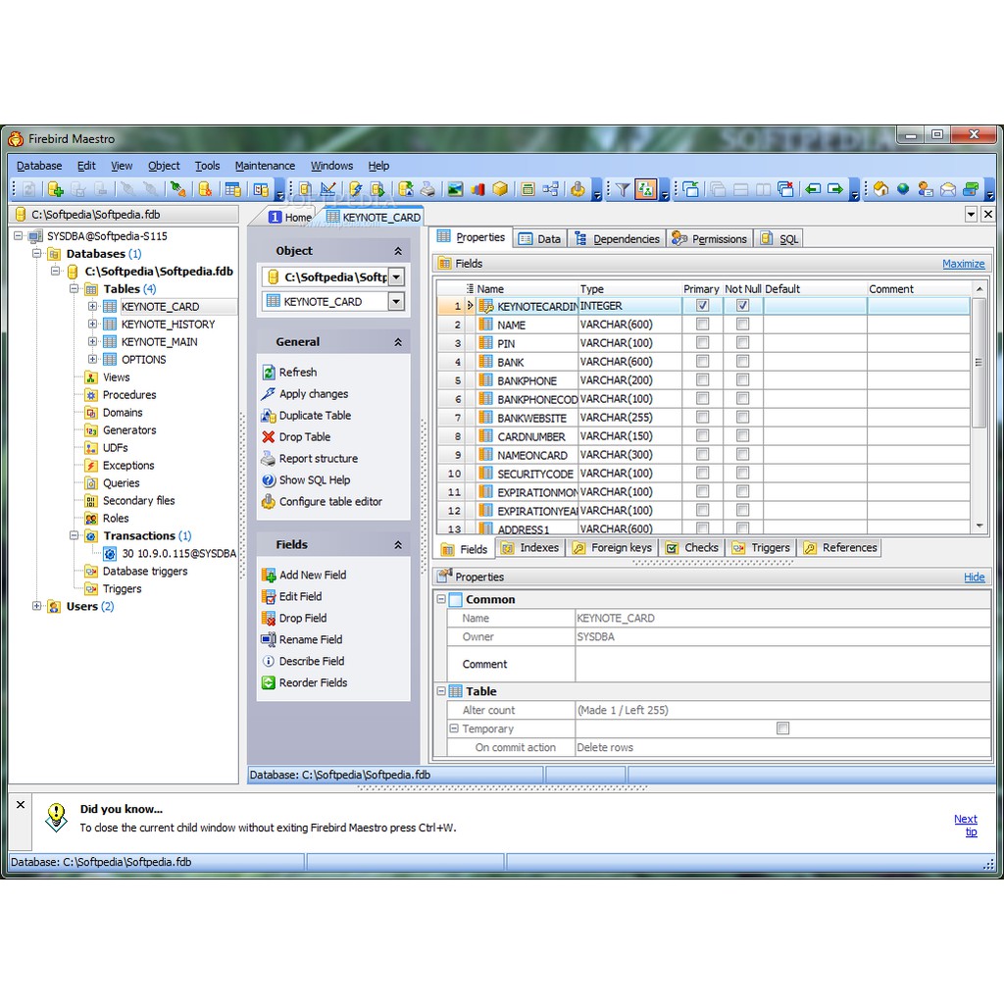Click the Next tip link
Viewport: 1004px width, 1004px height.
click(966, 825)
